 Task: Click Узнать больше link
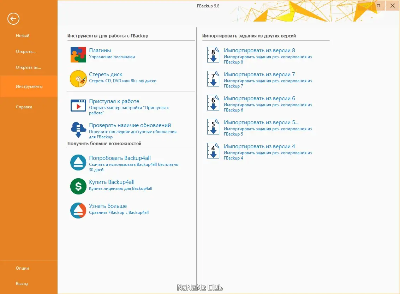108,206
